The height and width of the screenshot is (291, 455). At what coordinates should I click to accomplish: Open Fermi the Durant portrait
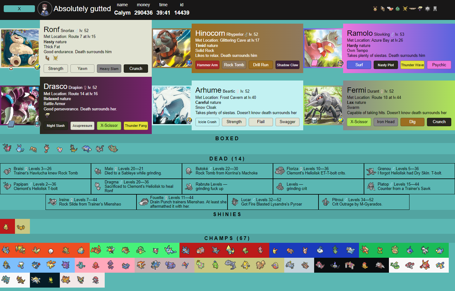pyautogui.click(x=323, y=105)
